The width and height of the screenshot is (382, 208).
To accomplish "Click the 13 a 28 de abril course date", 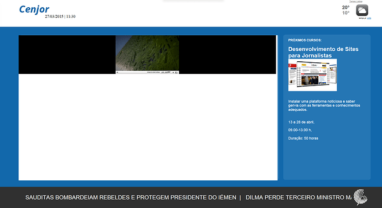I will (x=301, y=122).
